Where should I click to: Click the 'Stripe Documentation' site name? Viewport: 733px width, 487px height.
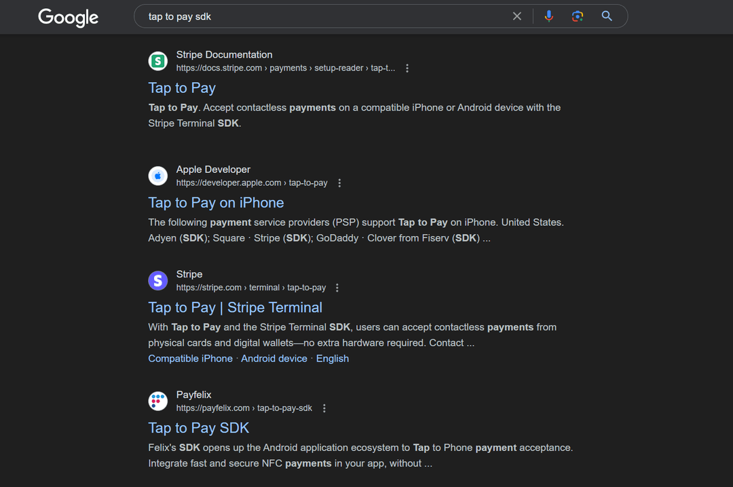225,55
